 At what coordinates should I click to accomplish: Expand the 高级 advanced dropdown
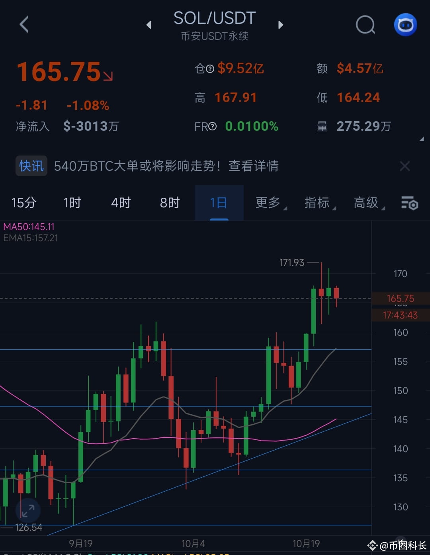[x=365, y=203]
